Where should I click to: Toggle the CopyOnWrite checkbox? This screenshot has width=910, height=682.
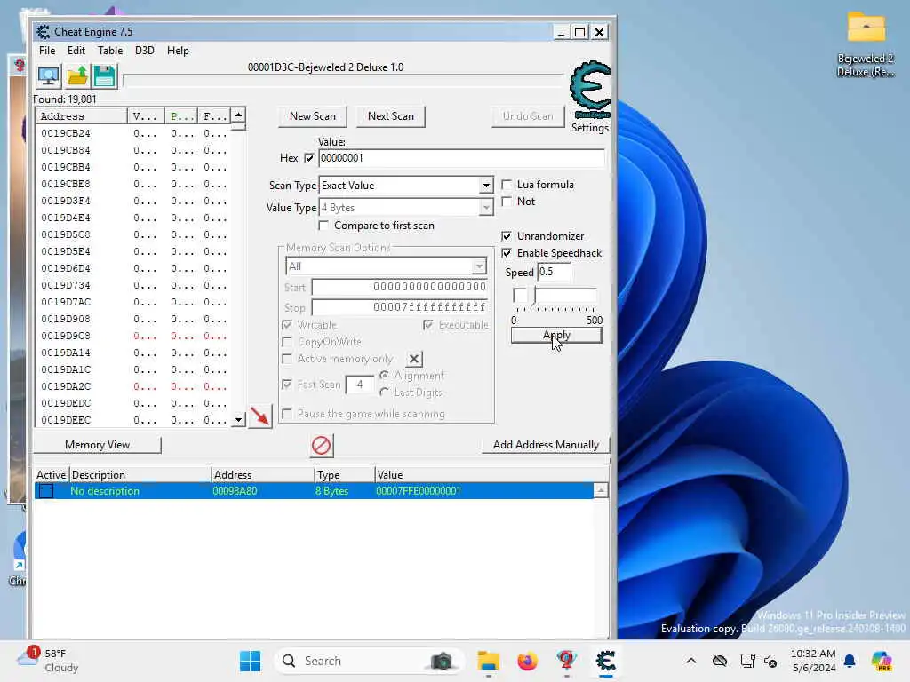(287, 342)
